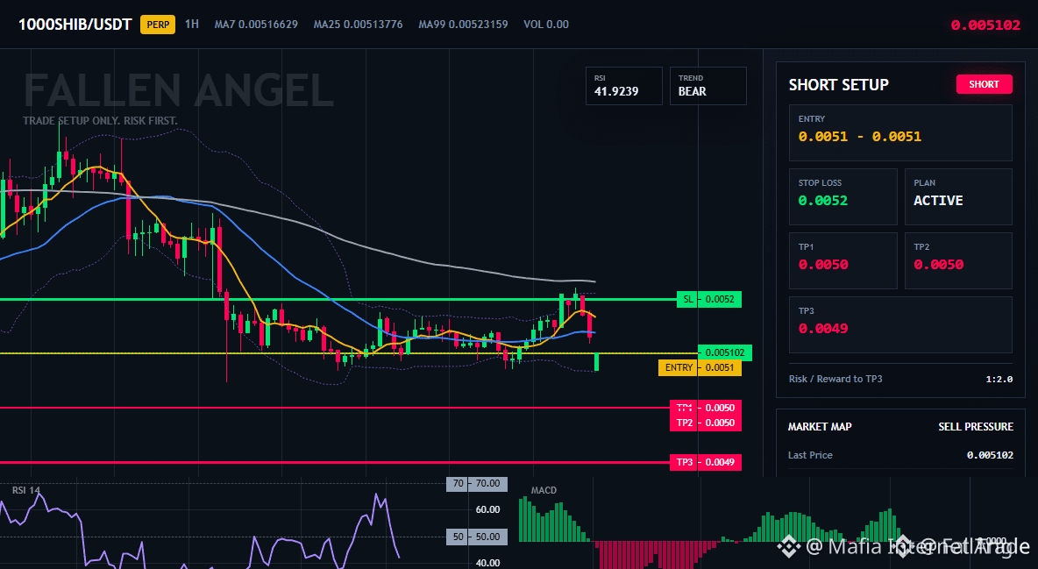Click the MA25 0.00513776 indicator label
Viewport: 1038px width, 569px height.
click(359, 25)
